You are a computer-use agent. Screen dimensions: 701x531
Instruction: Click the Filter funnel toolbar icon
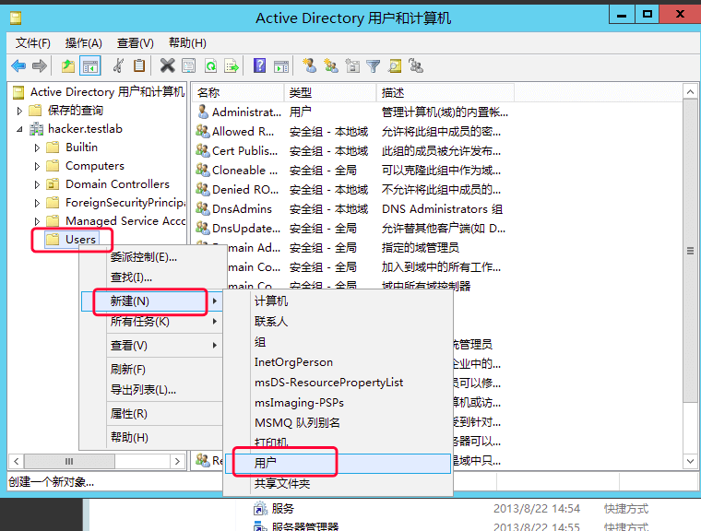[373, 66]
